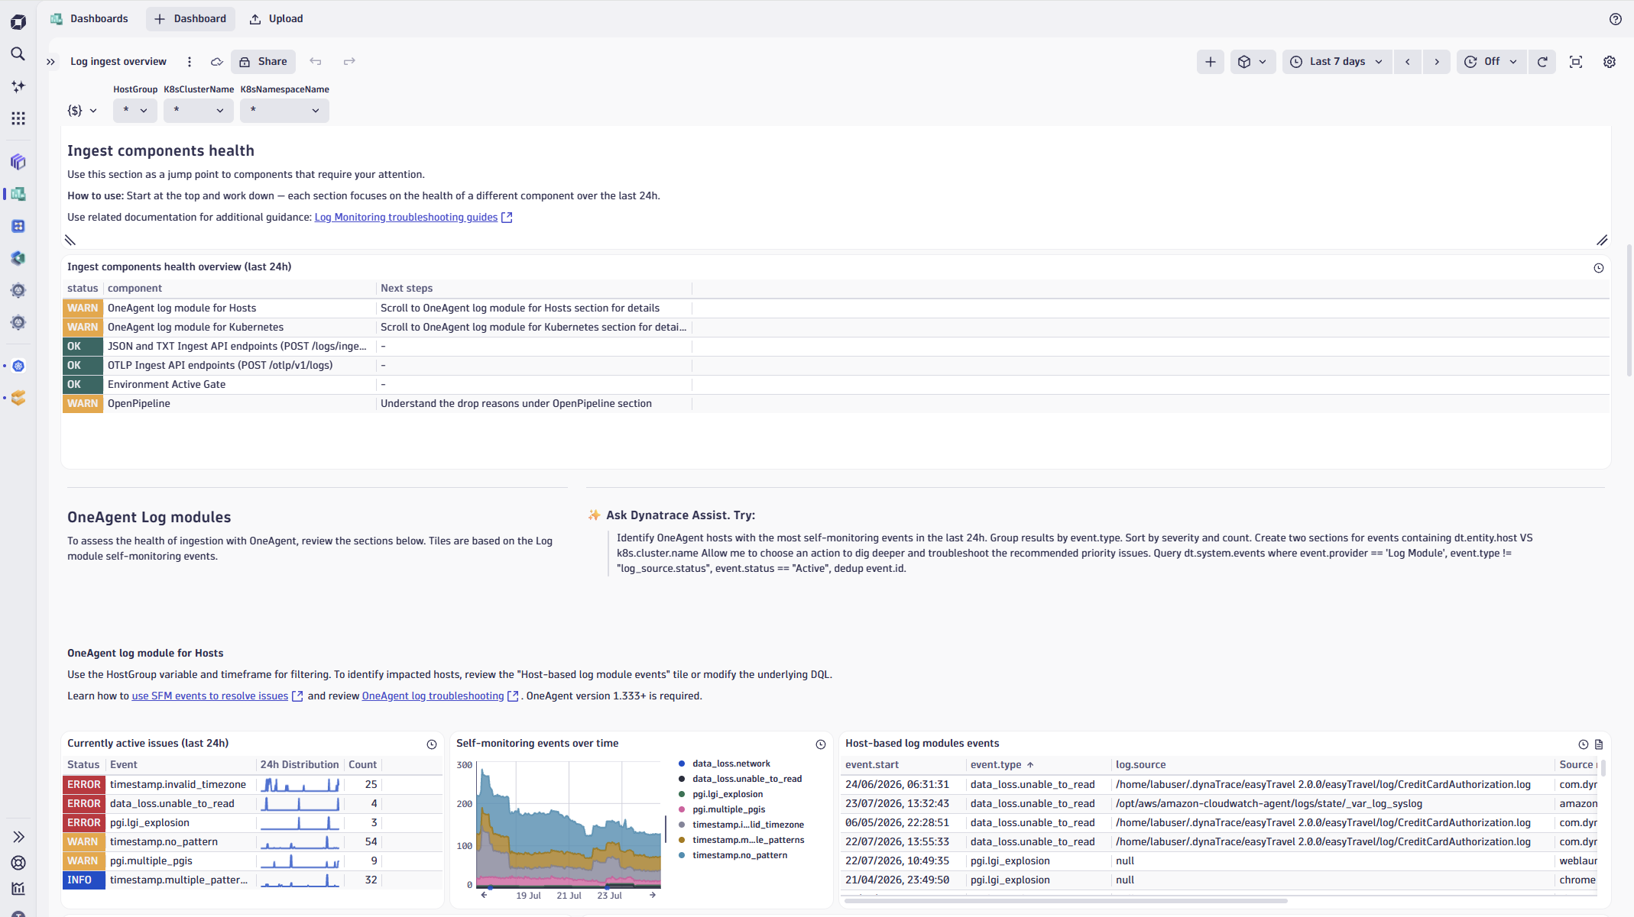Select the timestamp.no_pattern WARN row
The image size is (1634, 917).
[x=252, y=842]
